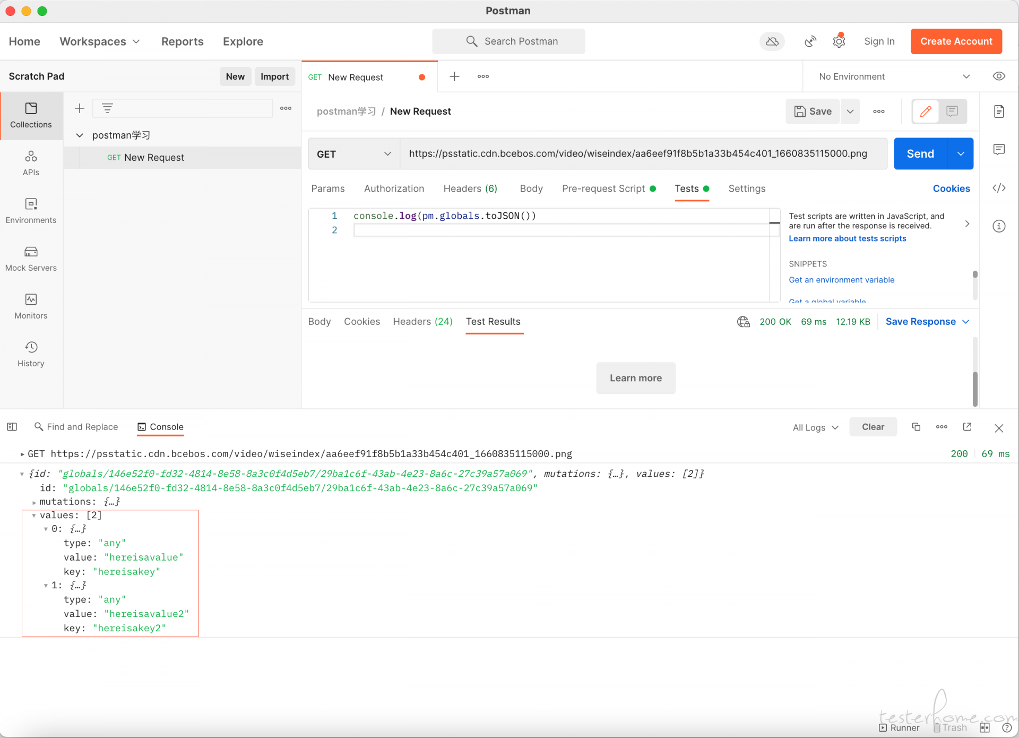Open console more options menu
The width and height of the screenshot is (1019, 738).
(942, 427)
